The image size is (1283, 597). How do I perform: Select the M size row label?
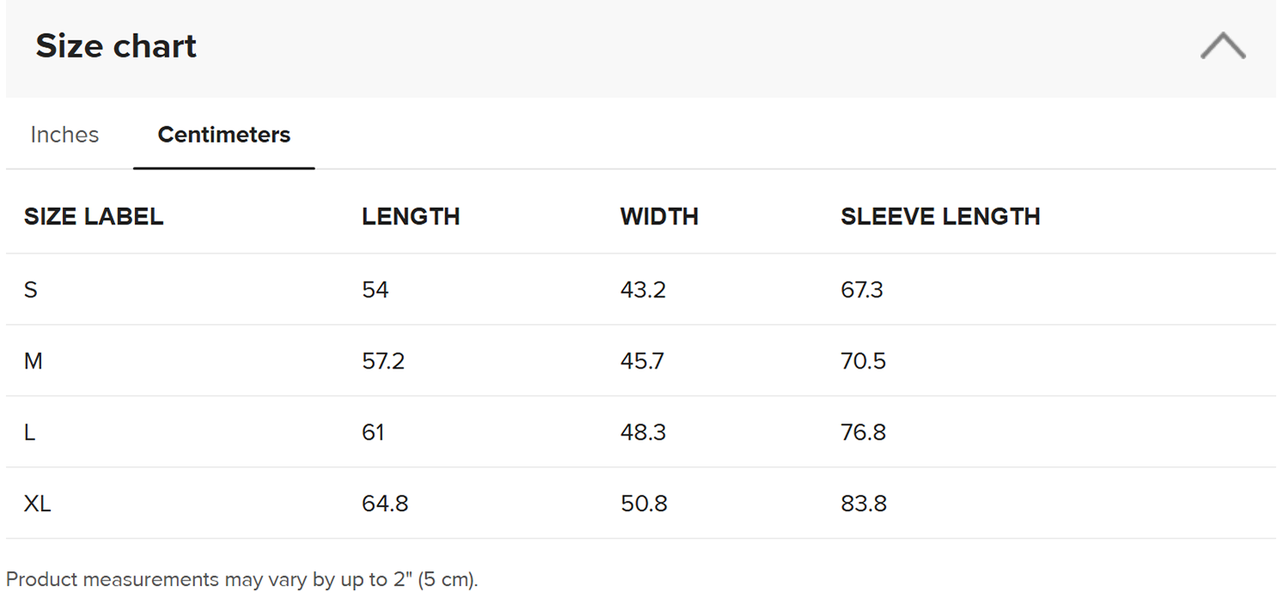click(34, 362)
